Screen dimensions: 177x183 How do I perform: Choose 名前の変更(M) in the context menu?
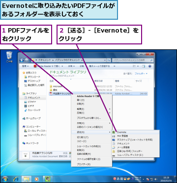click(92, 154)
